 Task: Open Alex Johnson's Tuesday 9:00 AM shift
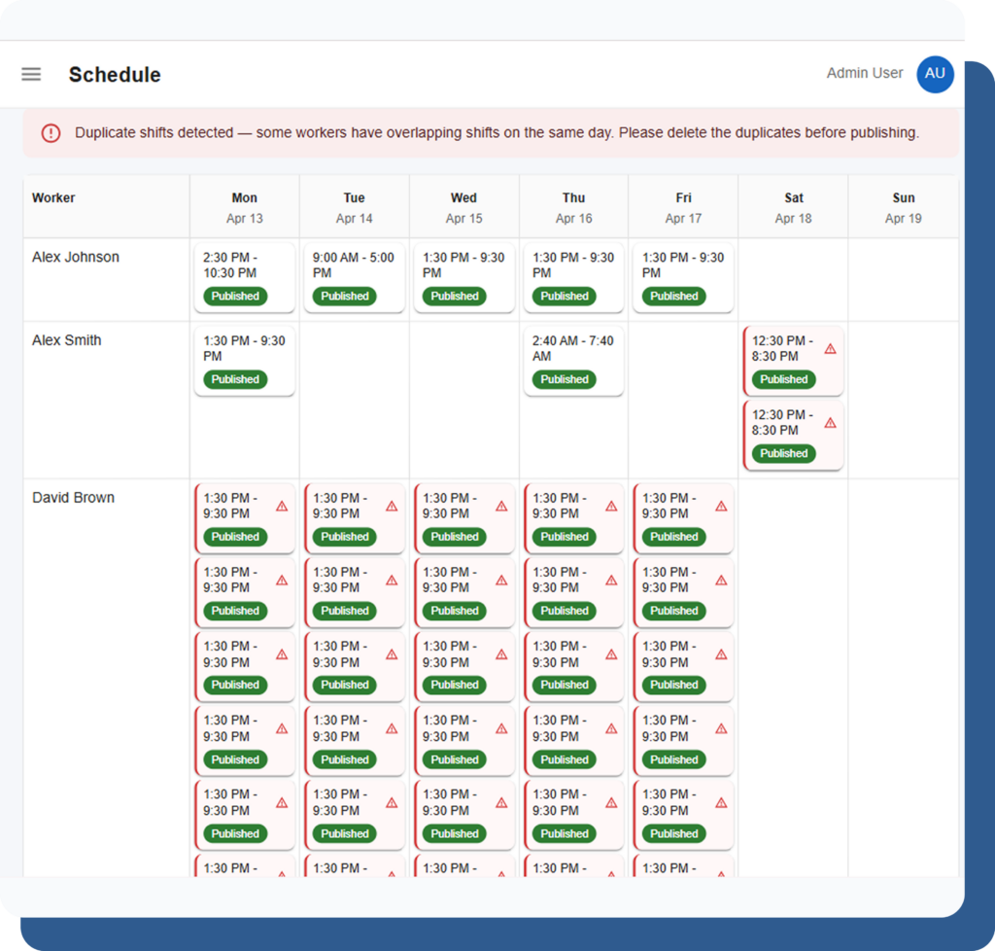tap(354, 265)
